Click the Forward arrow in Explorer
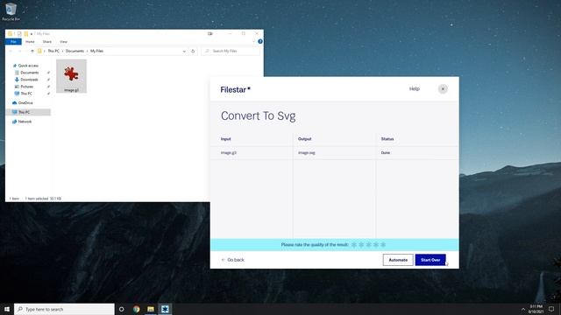 [19, 51]
